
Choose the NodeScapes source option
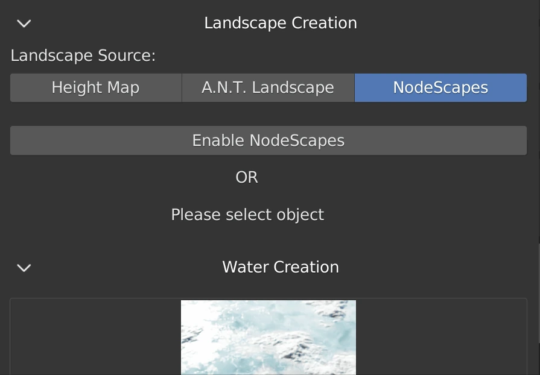[440, 88]
